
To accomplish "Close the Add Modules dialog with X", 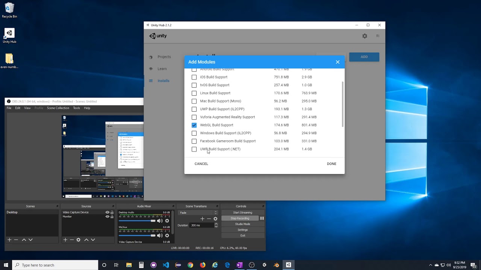I will click(x=337, y=62).
